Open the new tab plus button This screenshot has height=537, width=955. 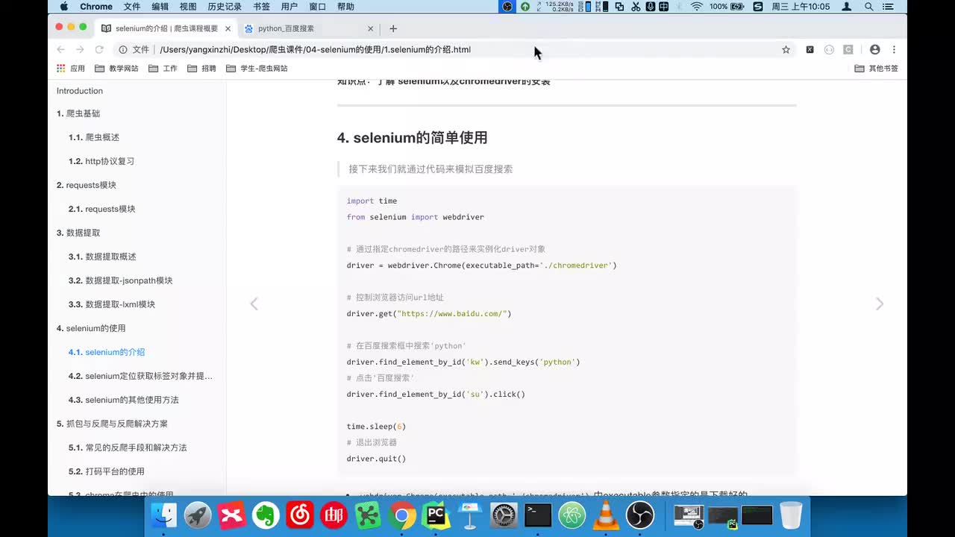(393, 28)
